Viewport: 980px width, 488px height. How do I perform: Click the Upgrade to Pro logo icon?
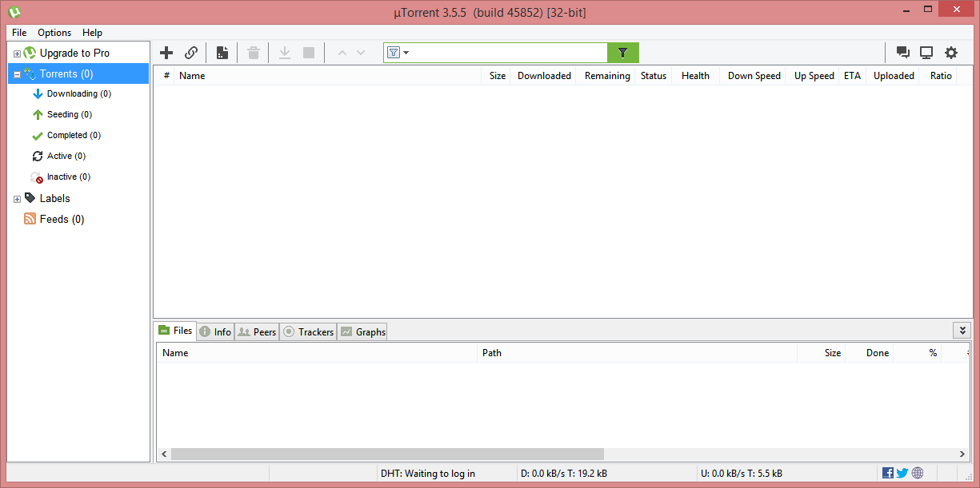30,53
